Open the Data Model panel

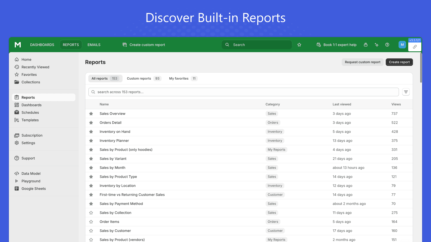pyautogui.click(x=31, y=173)
